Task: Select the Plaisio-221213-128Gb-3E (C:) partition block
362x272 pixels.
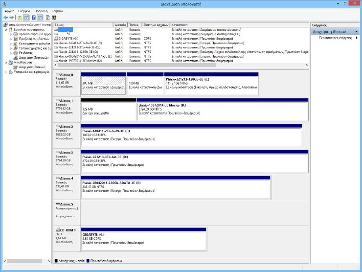Action: 211,84
